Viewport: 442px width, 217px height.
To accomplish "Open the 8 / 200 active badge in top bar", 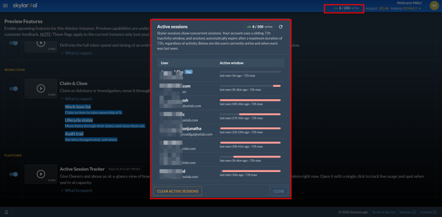I will [x=346, y=8].
